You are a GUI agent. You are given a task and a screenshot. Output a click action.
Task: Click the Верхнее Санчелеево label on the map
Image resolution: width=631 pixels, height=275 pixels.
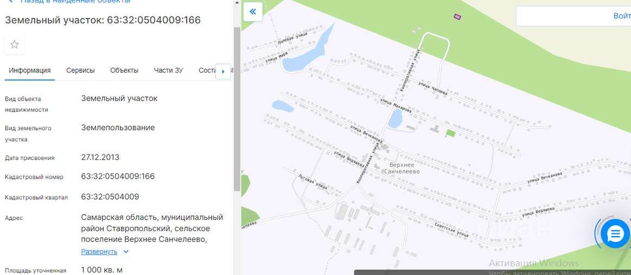pos(401,168)
